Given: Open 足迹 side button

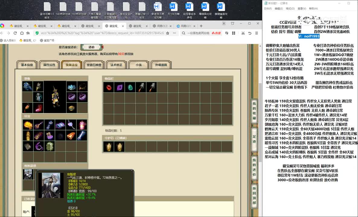Looking at the screenshot, I should [254, 139].
